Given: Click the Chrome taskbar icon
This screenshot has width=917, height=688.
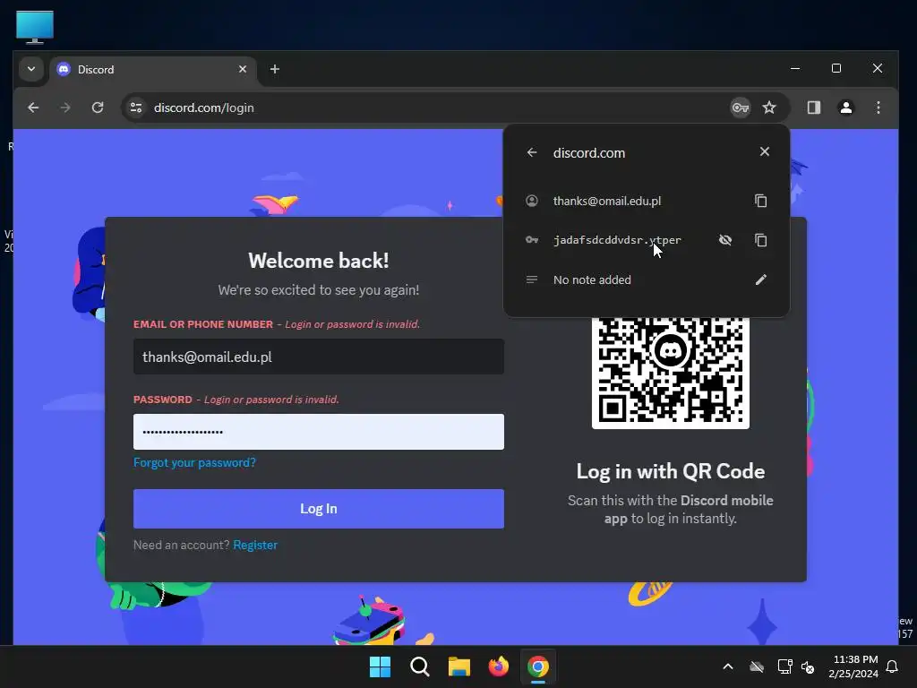Looking at the screenshot, I should pyautogui.click(x=538, y=666).
